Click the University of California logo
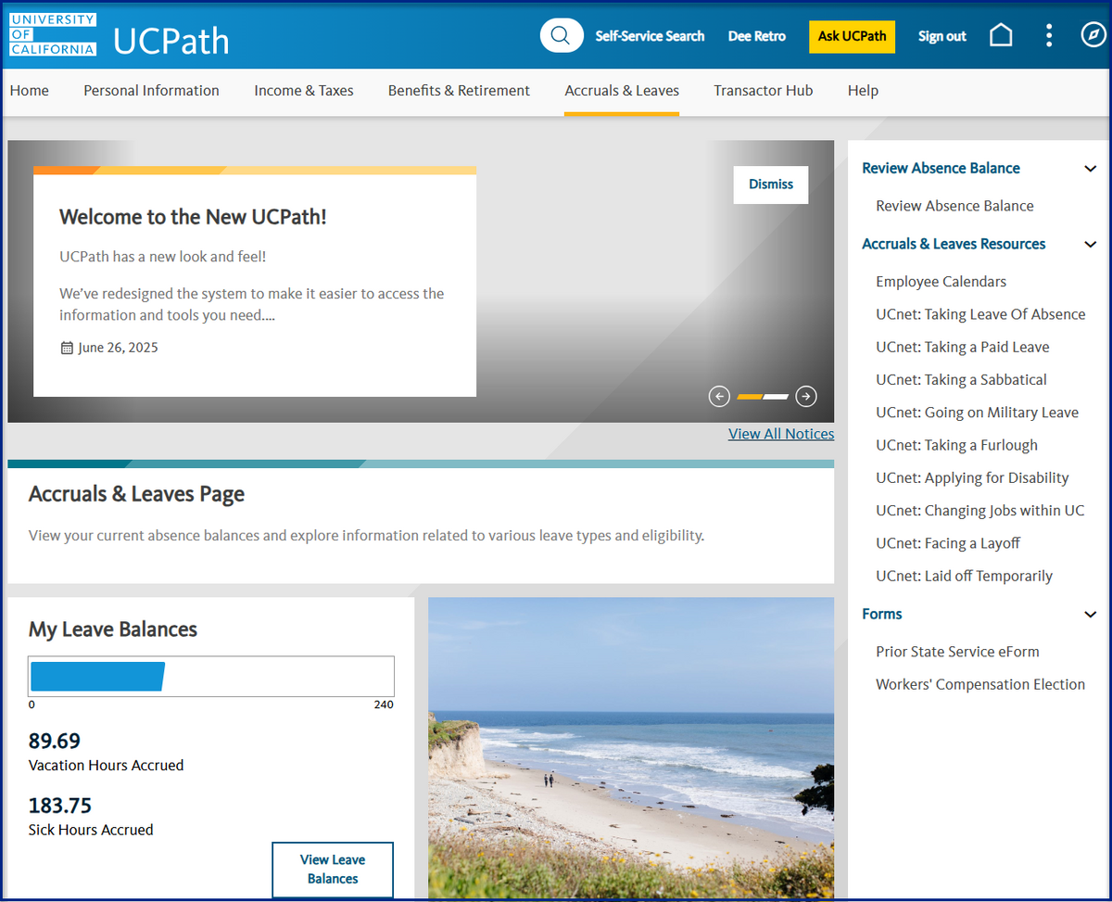This screenshot has width=1112, height=902. (x=53, y=35)
